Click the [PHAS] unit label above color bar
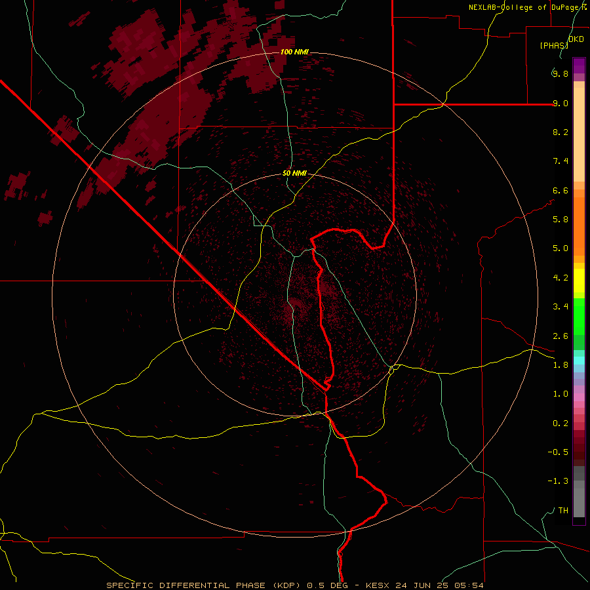Viewport: 590px width, 590px height. point(554,45)
